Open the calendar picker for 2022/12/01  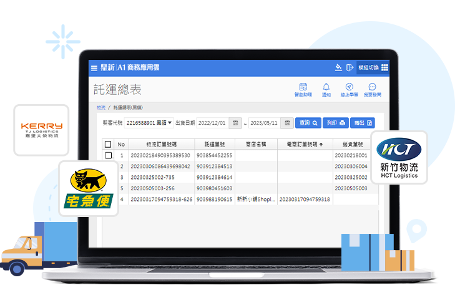point(235,123)
